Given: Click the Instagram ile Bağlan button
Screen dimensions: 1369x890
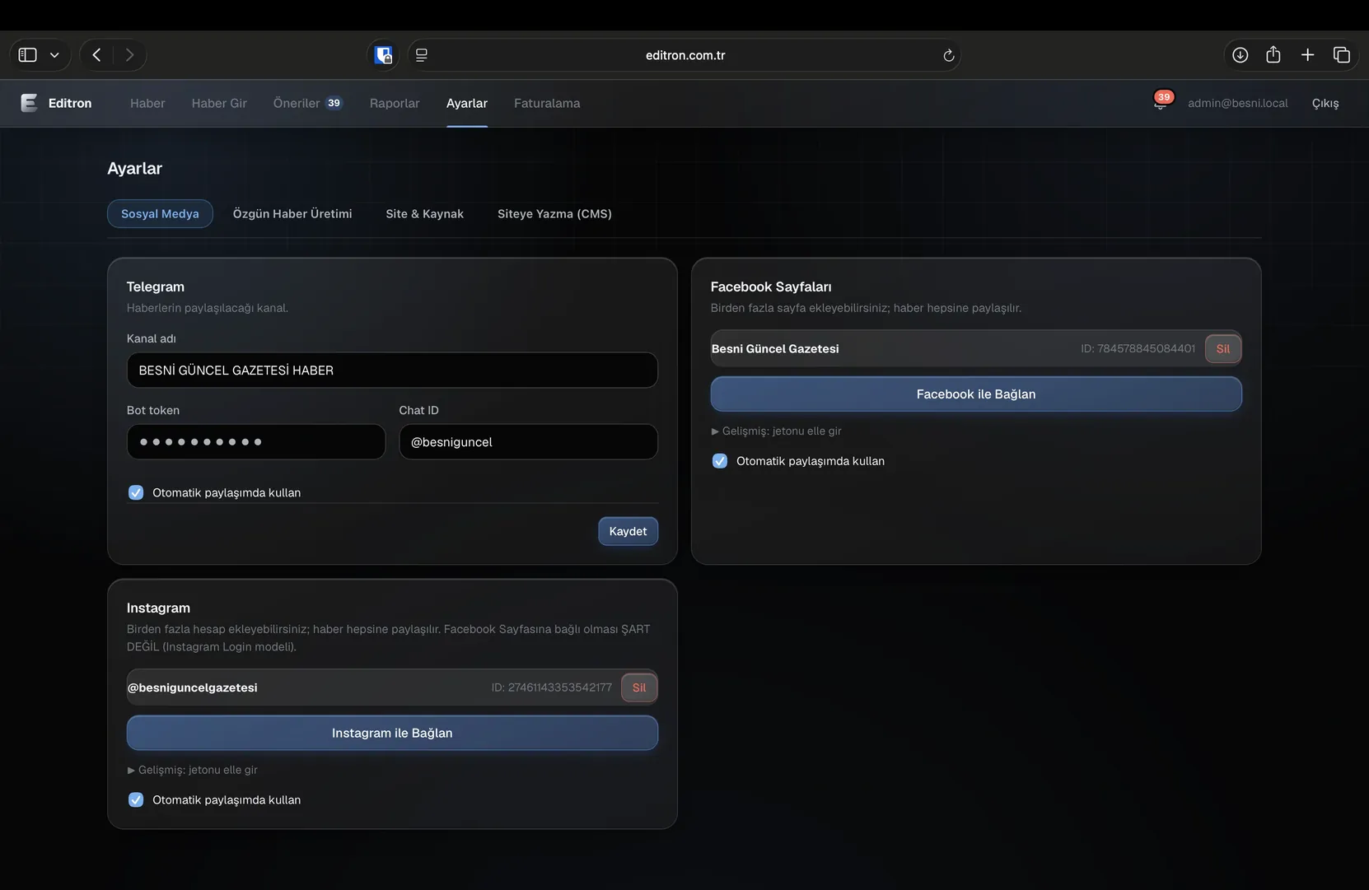Looking at the screenshot, I should coord(392,733).
